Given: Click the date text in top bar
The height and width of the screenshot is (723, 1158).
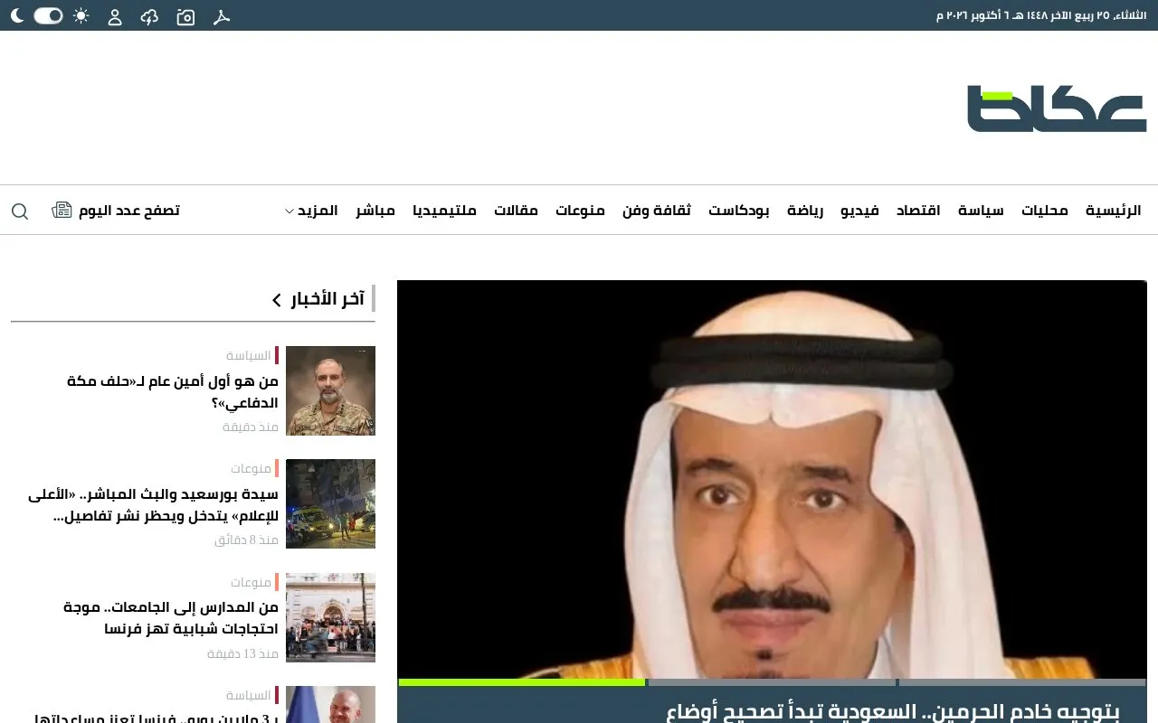Looking at the screenshot, I should click(1041, 15).
